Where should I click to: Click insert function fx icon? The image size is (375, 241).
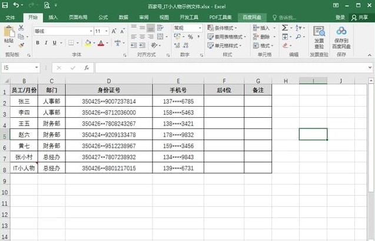point(87,68)
